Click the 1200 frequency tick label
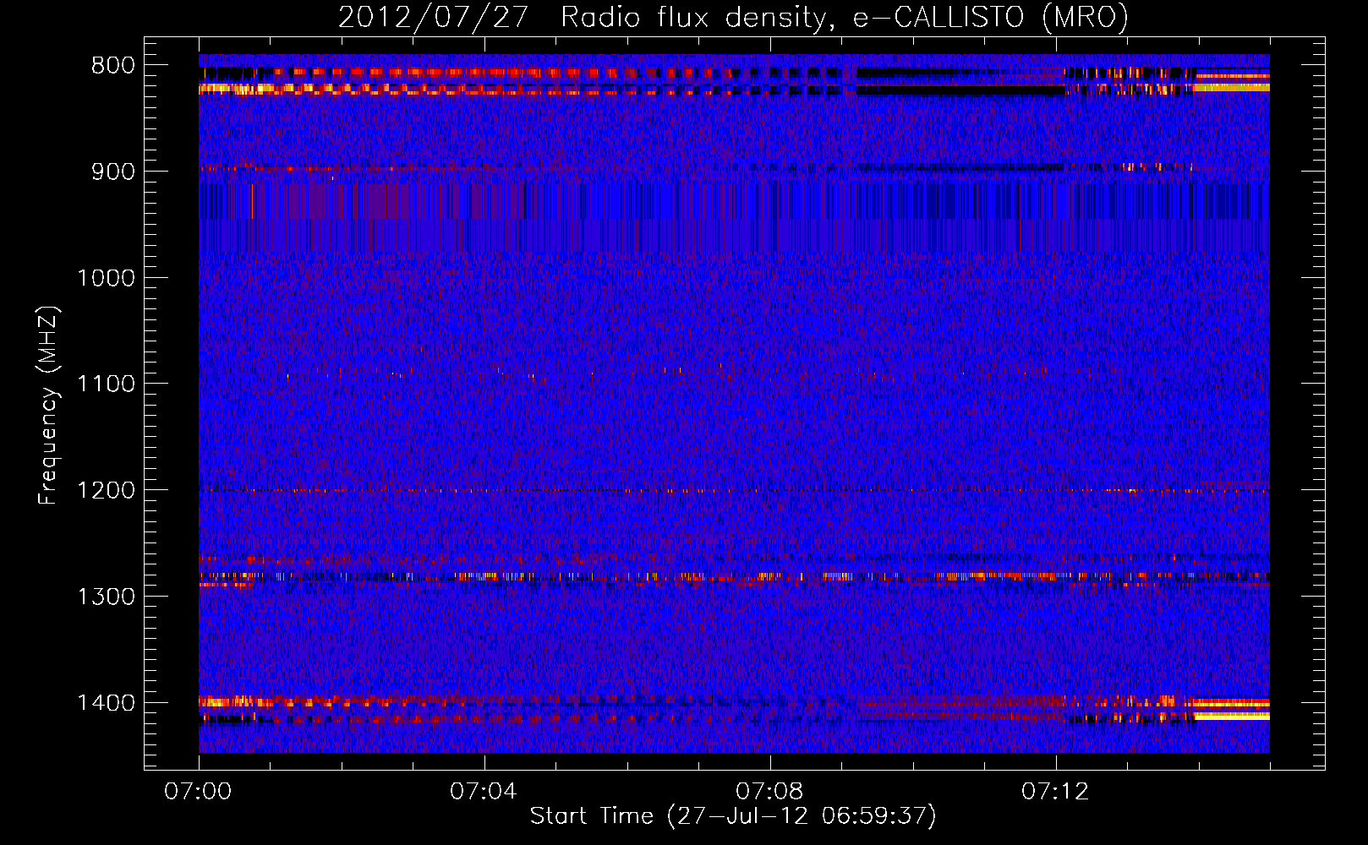 [x=106, y=491]
